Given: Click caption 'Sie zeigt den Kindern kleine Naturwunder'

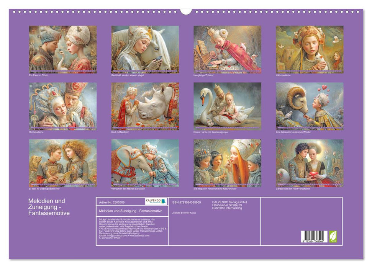Looking at the screenshot, I should (215, 189).
